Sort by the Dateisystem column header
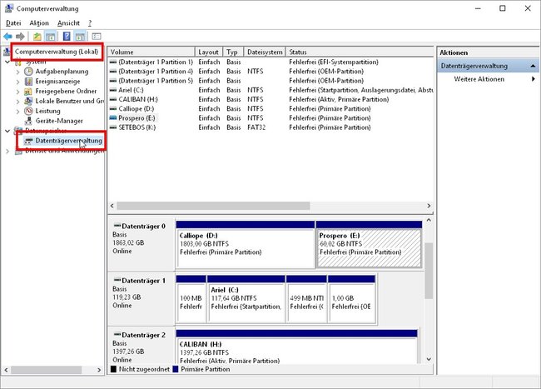541x389 pixels. tap(265, 52)
